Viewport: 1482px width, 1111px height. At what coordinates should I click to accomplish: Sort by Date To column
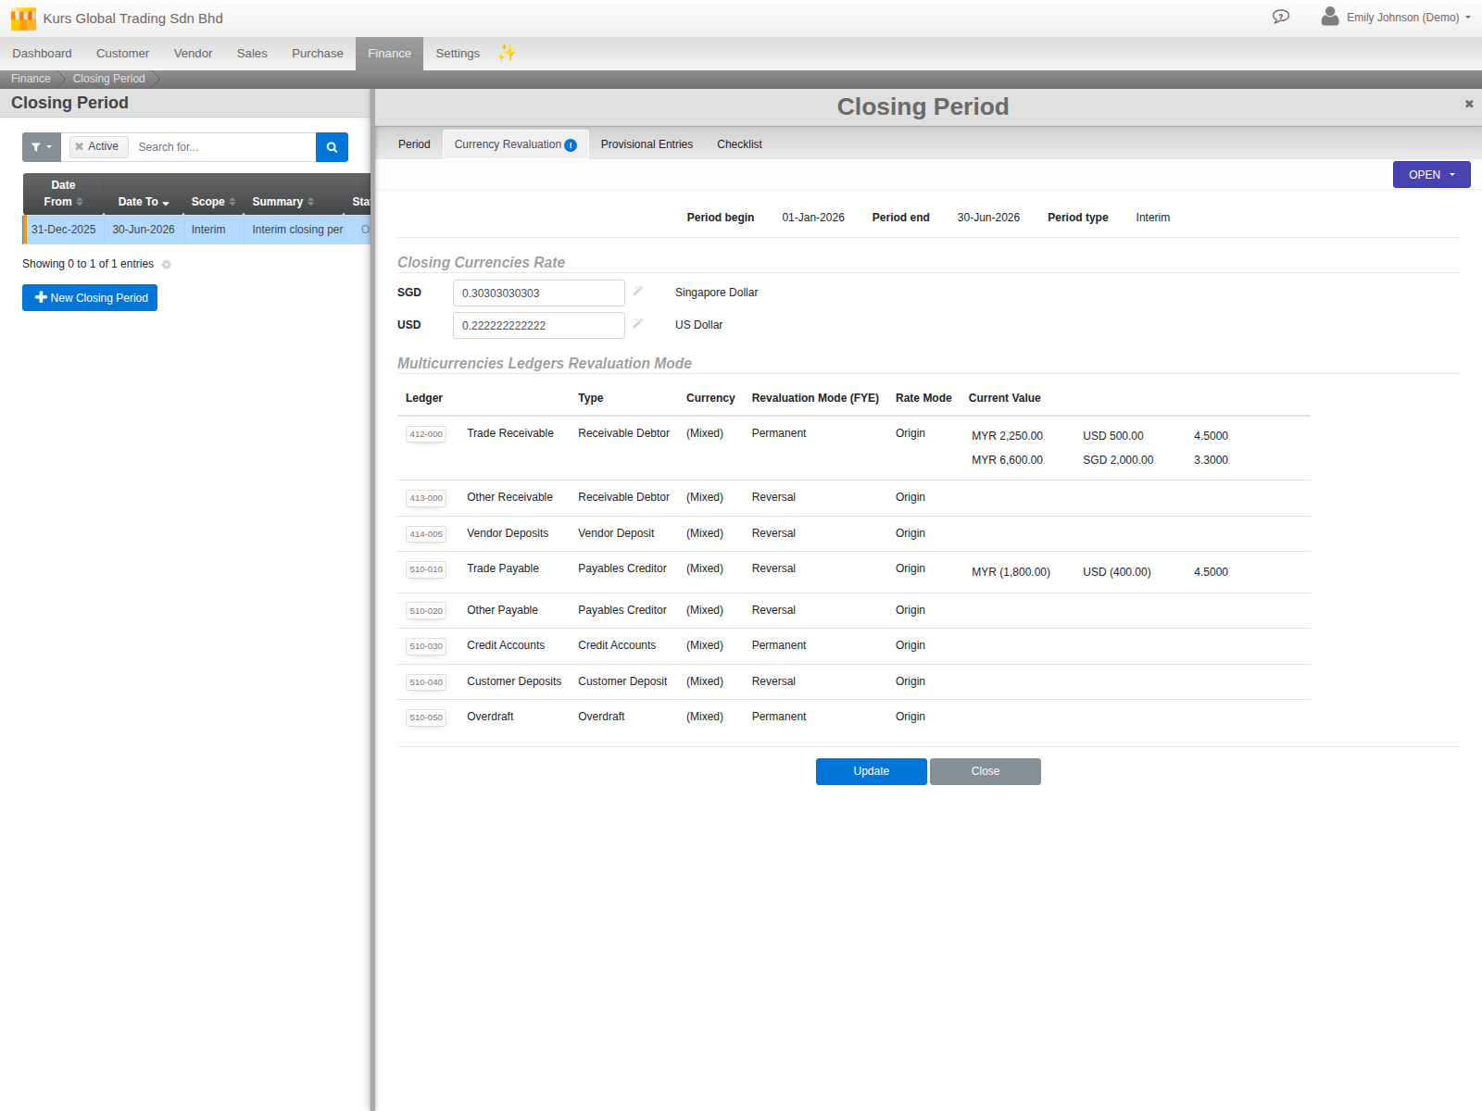(x=143, y=202)
